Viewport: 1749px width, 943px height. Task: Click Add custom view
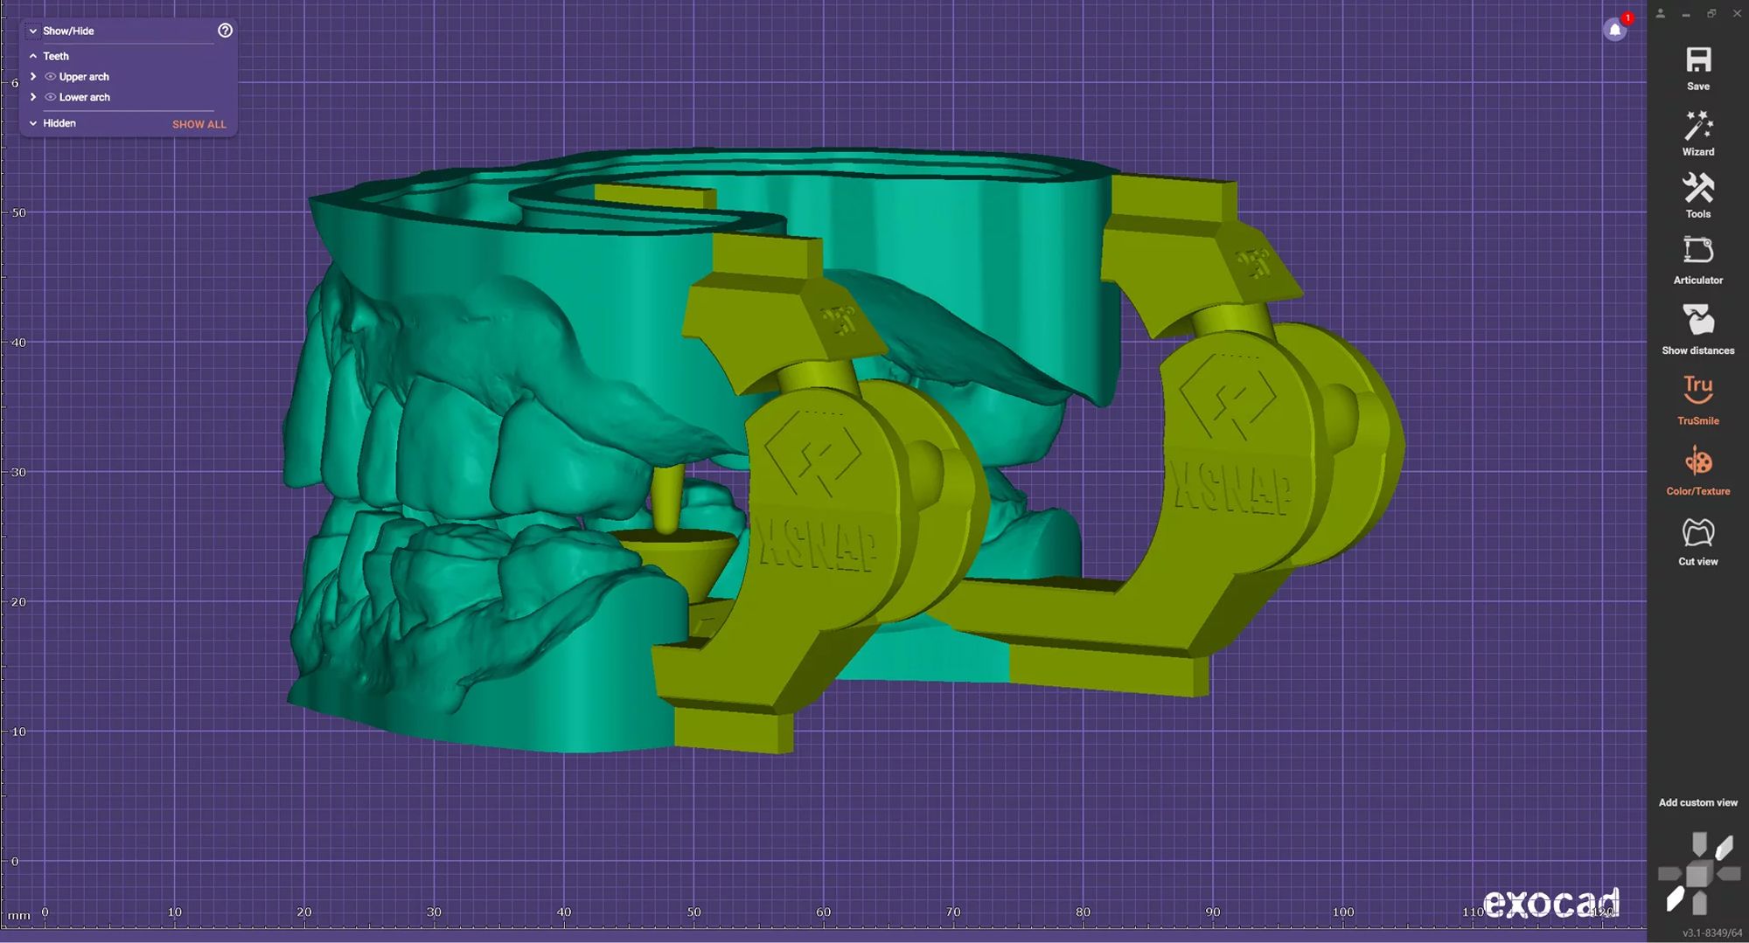coord(1698,802)
